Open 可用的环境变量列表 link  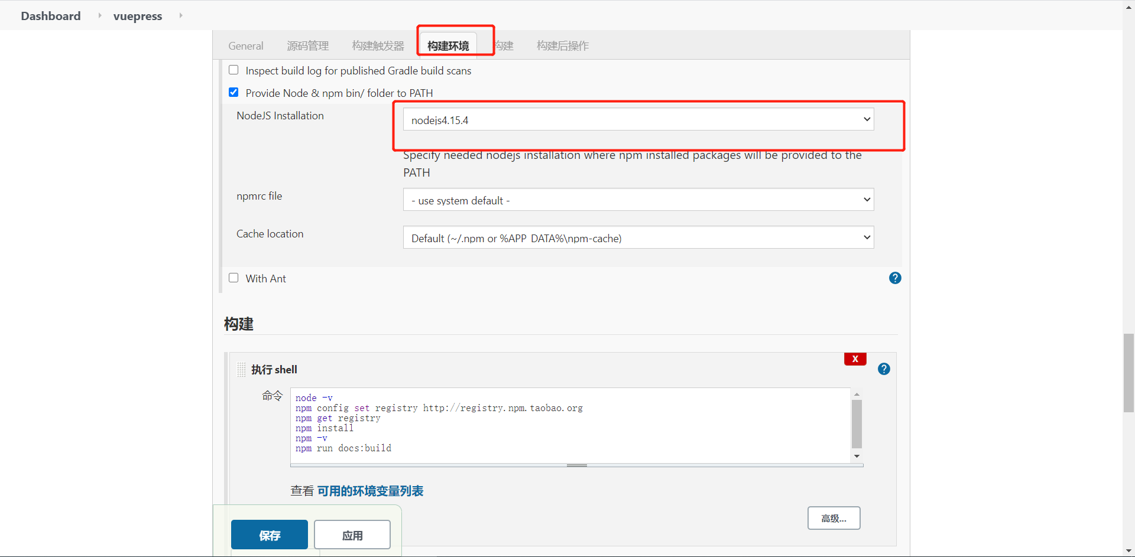pyautogui.click(x=371, y=491)
